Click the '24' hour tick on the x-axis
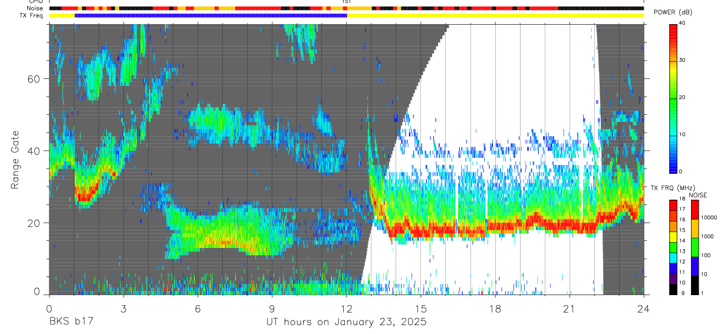This screenshot has height=334, width=724. (644, 309)
